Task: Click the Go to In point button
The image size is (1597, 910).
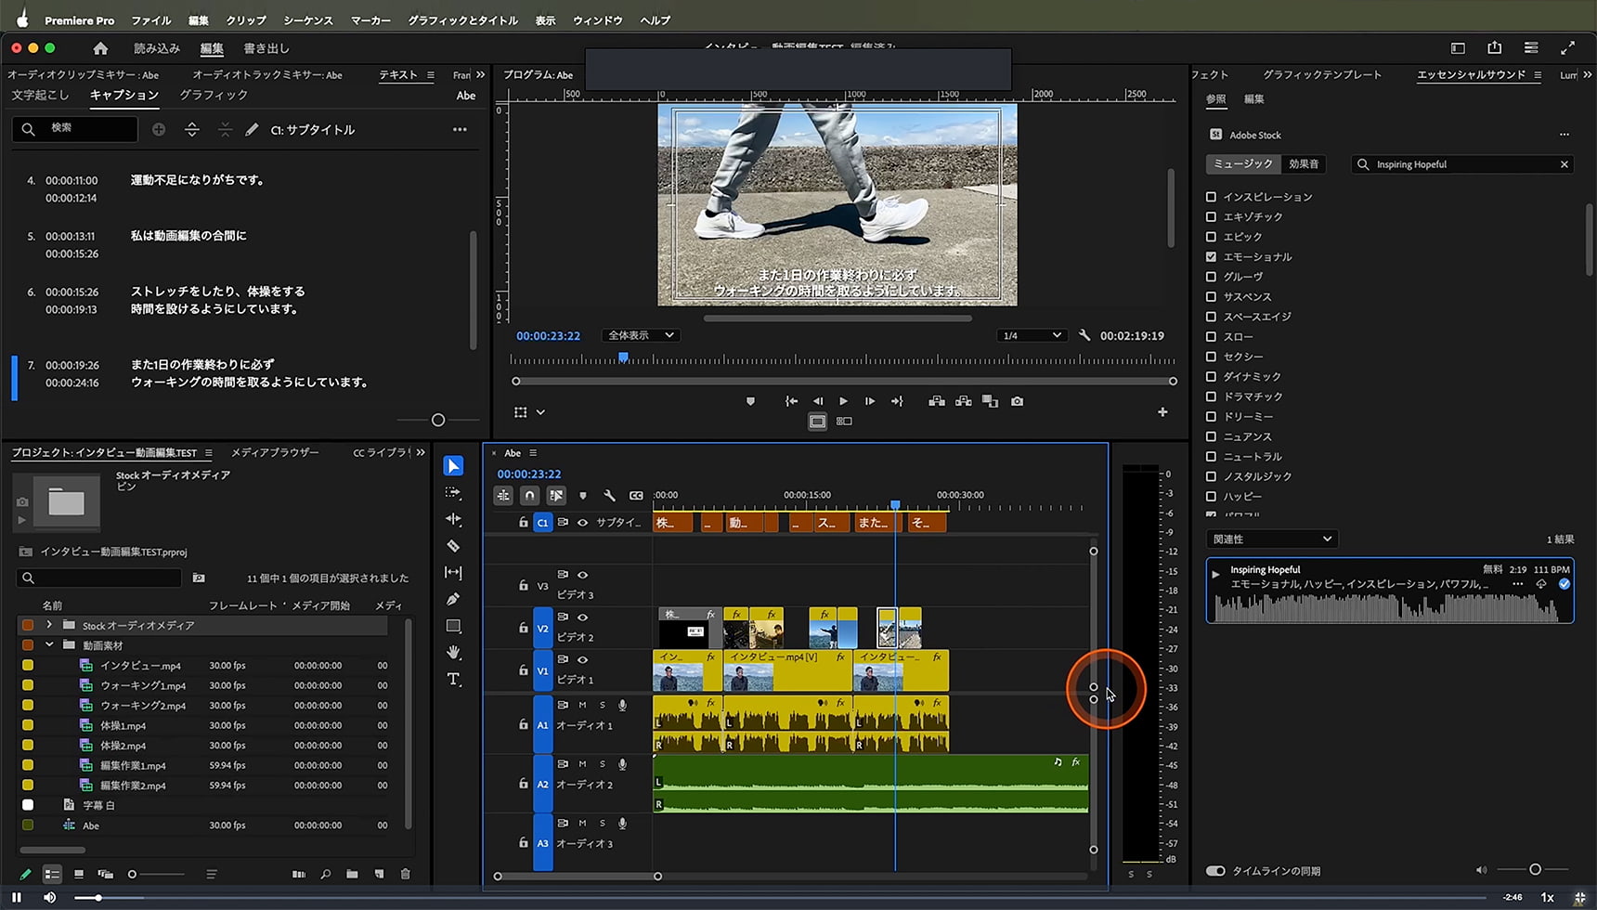Action: click(x=791, y=401)
